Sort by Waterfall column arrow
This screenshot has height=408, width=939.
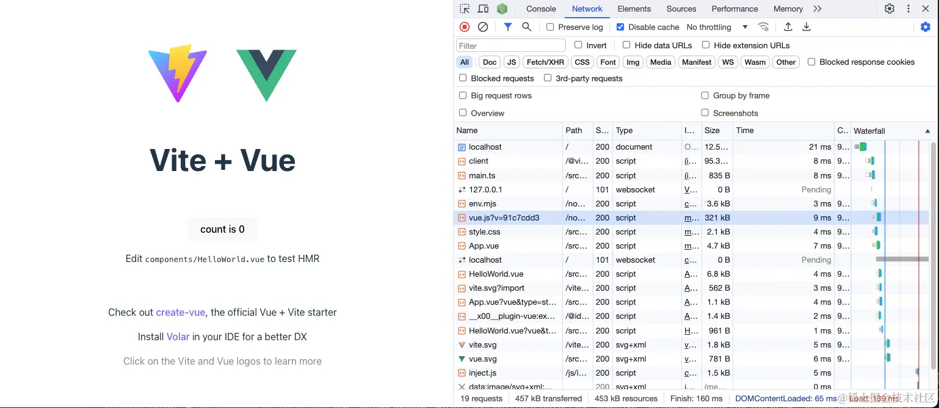click(x=927, y=131)
